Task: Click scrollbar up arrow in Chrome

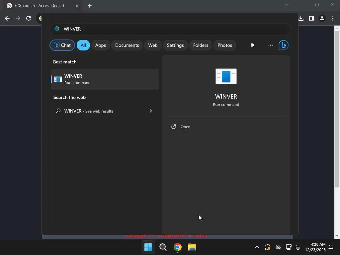Action: click(337, 29)
